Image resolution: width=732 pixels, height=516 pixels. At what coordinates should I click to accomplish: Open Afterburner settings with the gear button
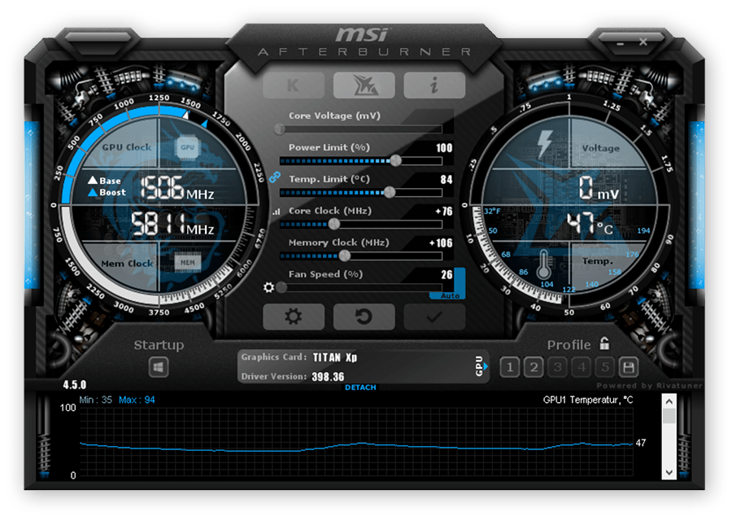pyautogui.click(x=294, y=317)
